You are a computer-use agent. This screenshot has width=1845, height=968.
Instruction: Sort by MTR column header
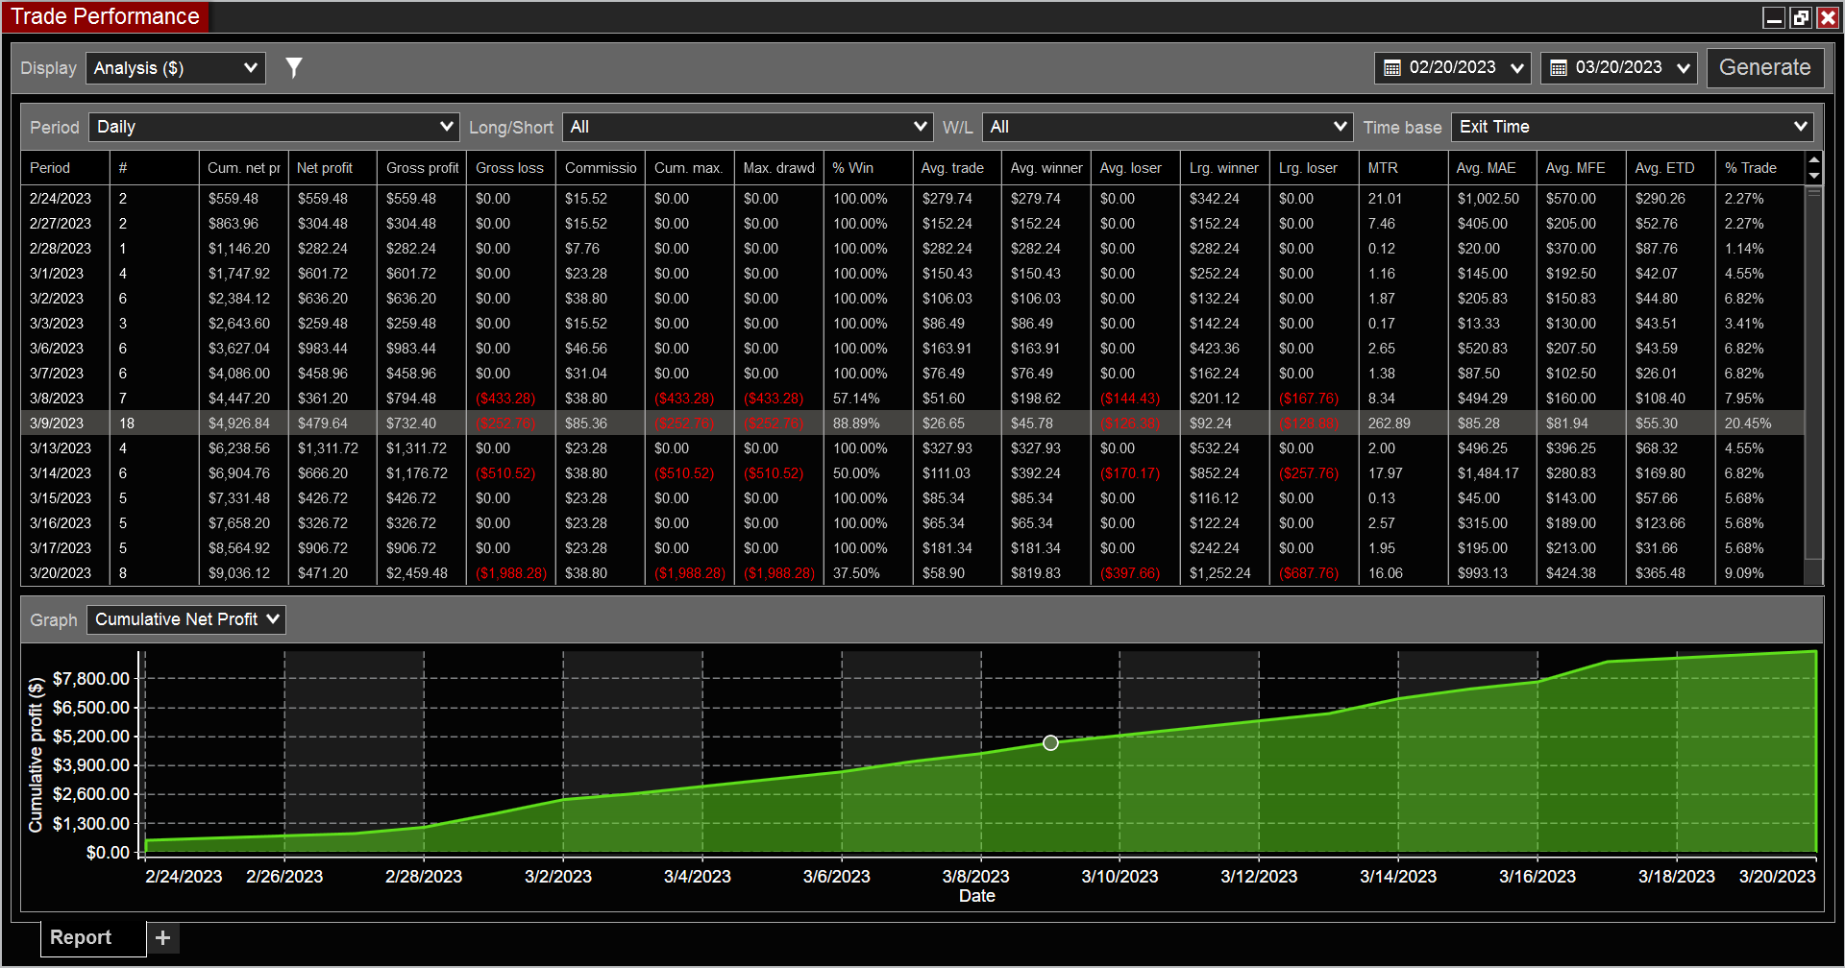[x=1406, y=168]
